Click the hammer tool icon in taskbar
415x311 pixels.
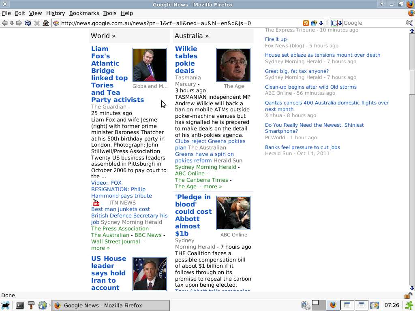click(x=31, y=305)
